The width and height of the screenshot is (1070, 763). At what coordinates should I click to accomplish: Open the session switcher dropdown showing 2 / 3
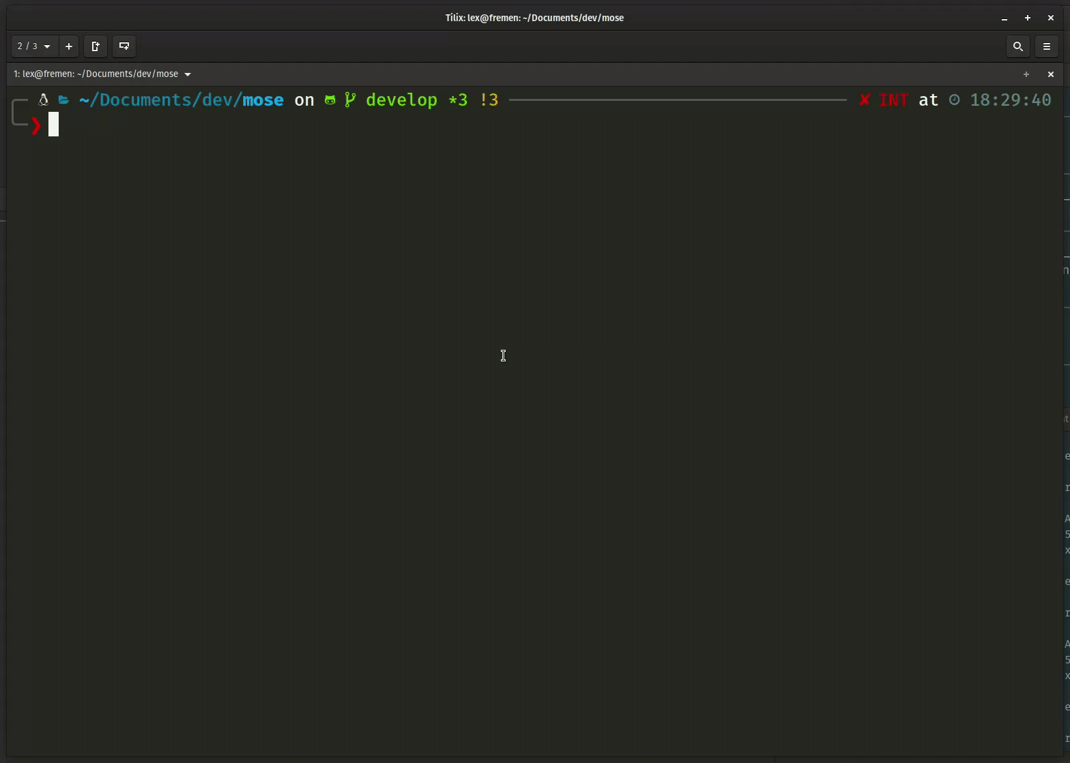(34, 46)
